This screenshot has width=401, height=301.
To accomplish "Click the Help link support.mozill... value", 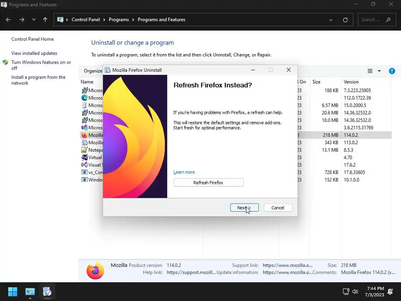I will (x=191, y=272).
